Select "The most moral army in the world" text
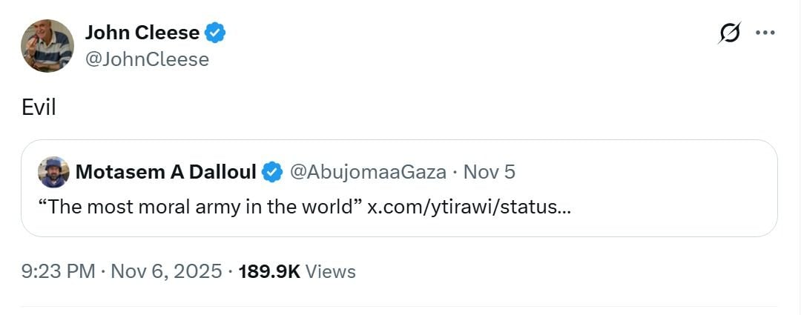 coord(200,206)
